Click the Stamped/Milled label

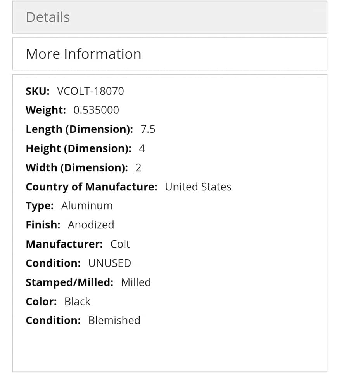69,282
